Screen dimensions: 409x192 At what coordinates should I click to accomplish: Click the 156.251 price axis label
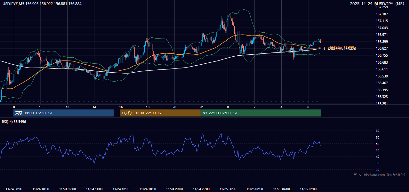coord(382,104)
